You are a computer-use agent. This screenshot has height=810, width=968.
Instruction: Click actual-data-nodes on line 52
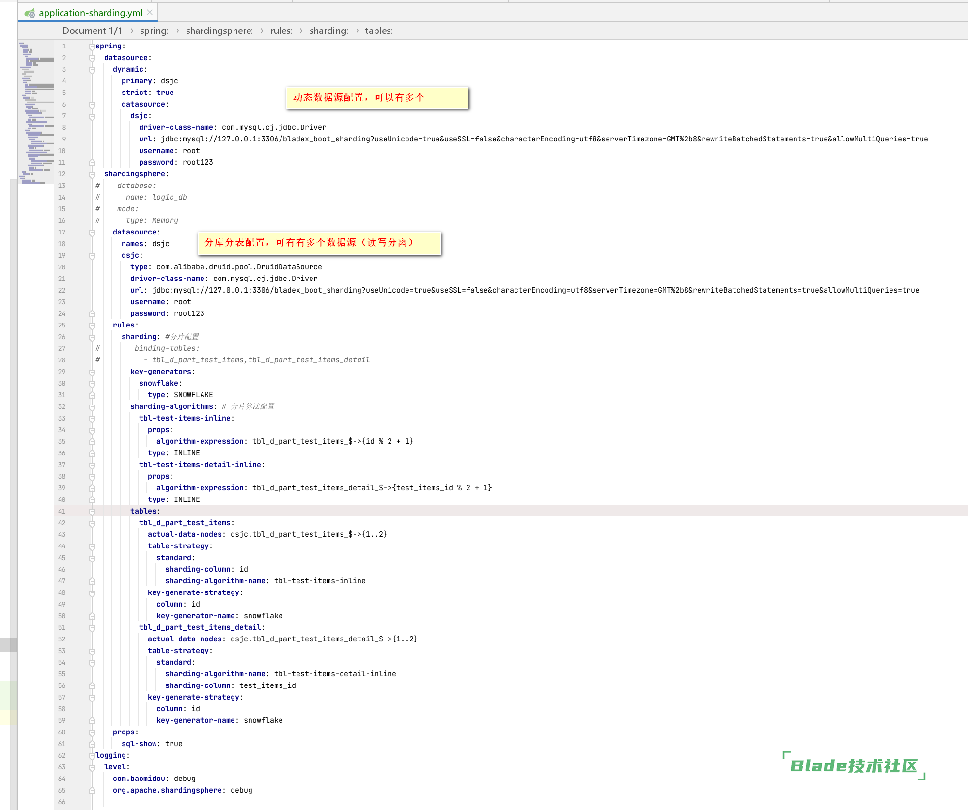click(x=282, y=639)
